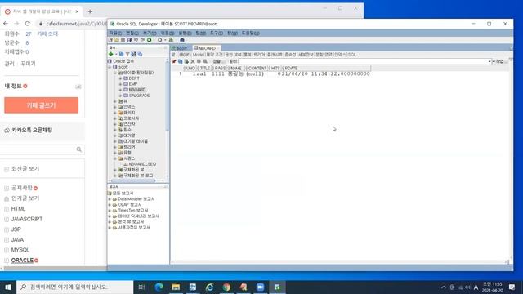The image size is (523, 294).
Task: Open the 작업 dropdown at right of filter
Action: coord(499,61)
